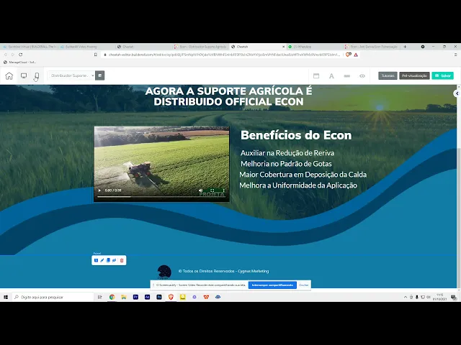Toggle the eye visibility icon in toolbar
This screenshot has width=461, height=345.
coord(362,75)
